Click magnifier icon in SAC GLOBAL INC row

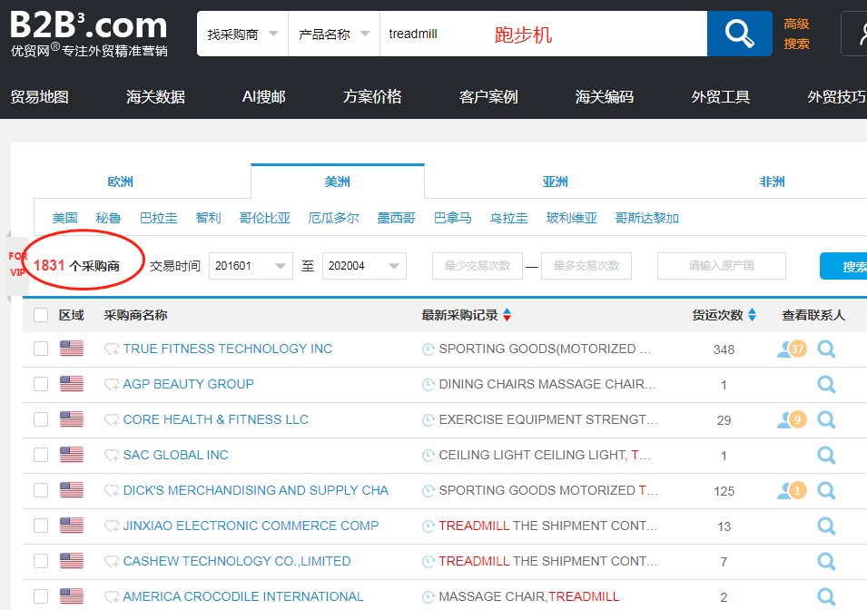[827, 455]
